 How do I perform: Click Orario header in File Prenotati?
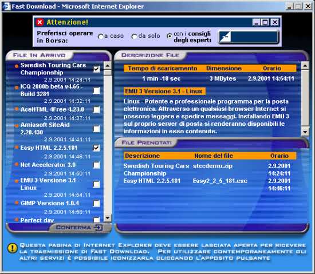(x=279, y=156)
